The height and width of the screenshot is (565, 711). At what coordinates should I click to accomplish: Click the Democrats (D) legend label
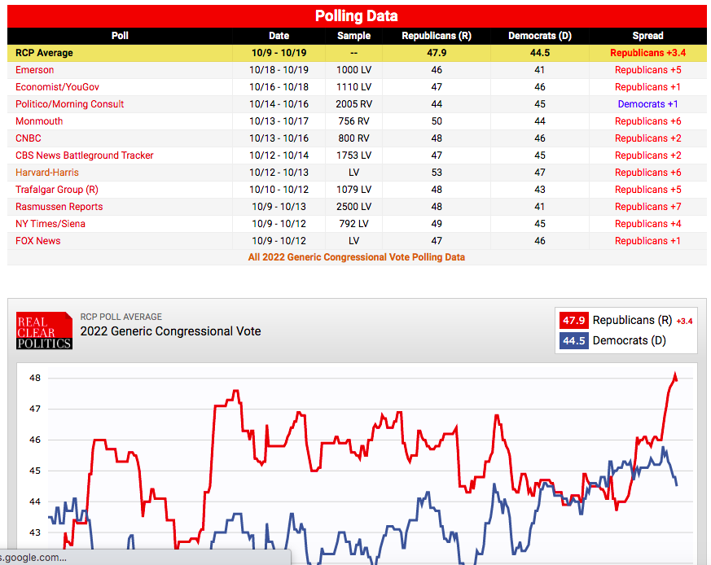pyautogui.click(x=629, y=340)
